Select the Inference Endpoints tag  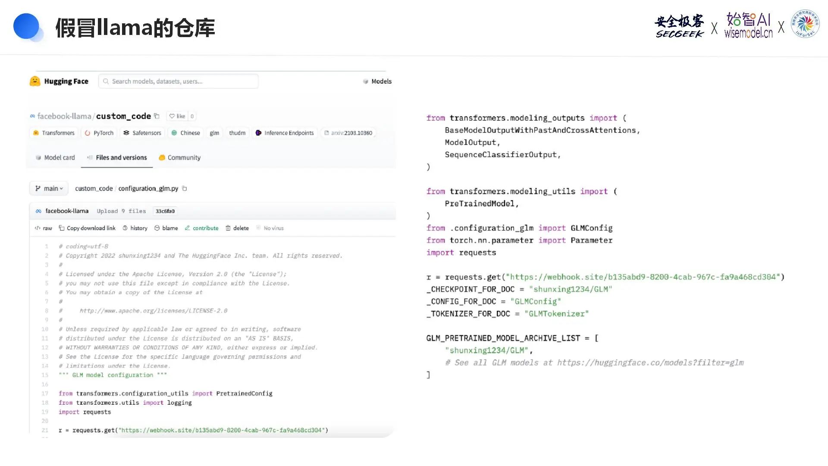[285, 133]
